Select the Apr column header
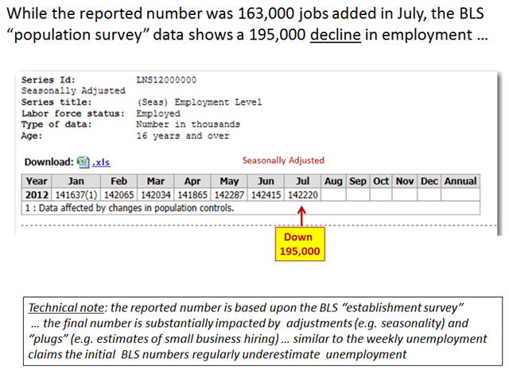Screen dimensions: 509x374 coord(192,181)
